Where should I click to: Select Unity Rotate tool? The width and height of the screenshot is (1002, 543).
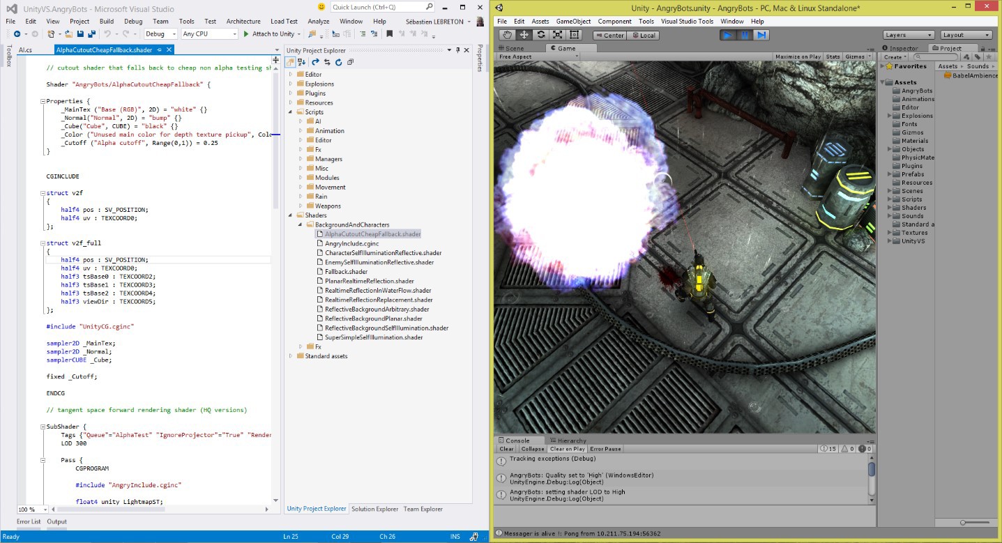click(x=541, y=35)
